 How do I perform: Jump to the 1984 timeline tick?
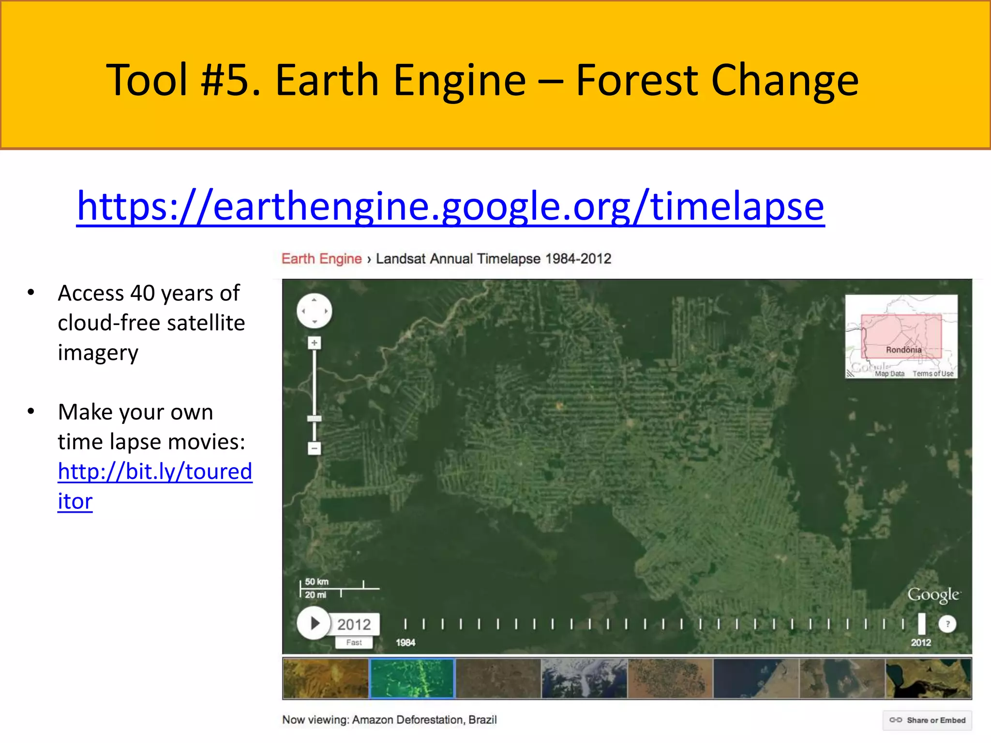click(x=406, y=624)
